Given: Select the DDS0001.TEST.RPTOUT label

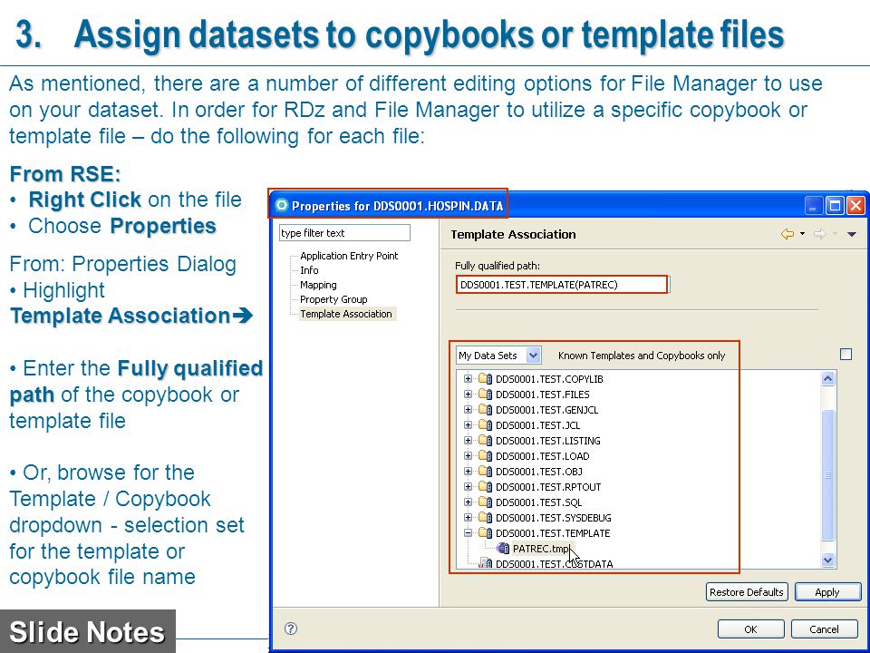Looking at the screenshot, I should coord(548,487).
